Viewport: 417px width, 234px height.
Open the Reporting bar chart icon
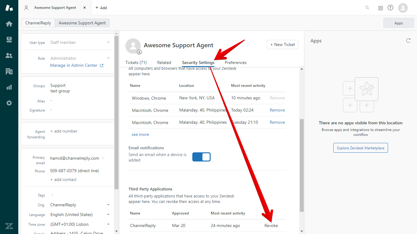coord(9,87)
